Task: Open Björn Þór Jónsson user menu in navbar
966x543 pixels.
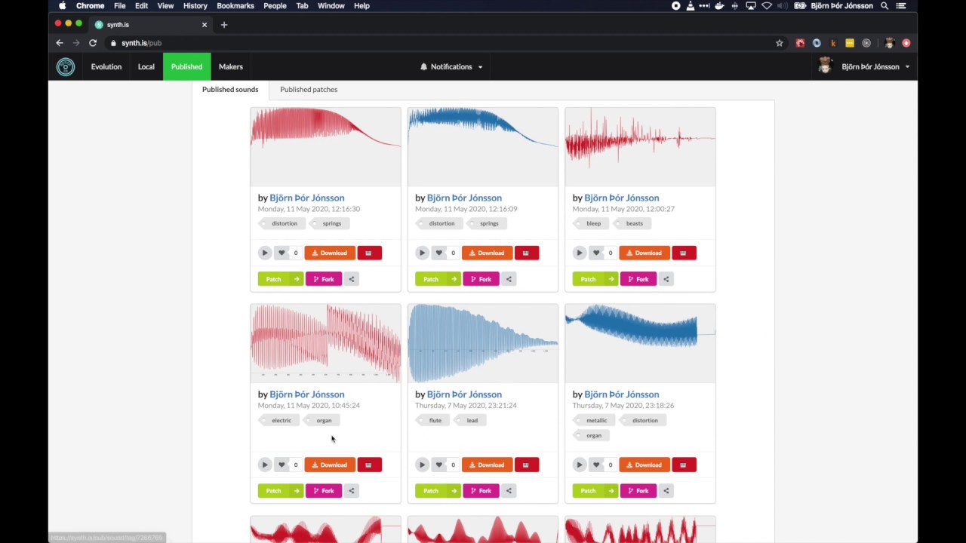Action: coord(865,67)
